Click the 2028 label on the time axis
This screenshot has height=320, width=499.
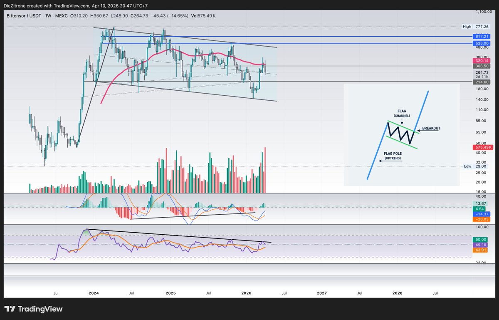click(x=397, y=293)
